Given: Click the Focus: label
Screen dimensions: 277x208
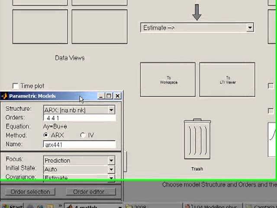Looking at the screenshot, I should tap(14, 159).
